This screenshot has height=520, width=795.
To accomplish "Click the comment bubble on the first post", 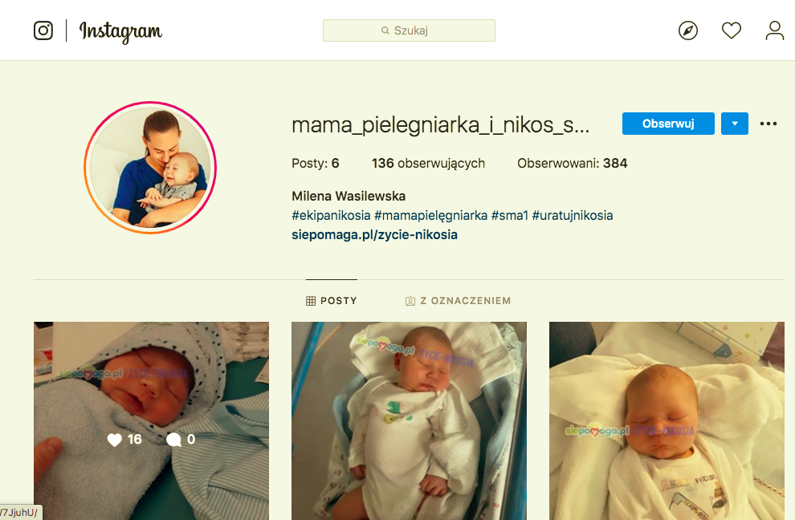I will 173,440.
